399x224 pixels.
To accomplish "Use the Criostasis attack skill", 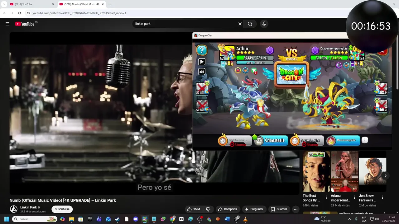I will tap(271, 141).
